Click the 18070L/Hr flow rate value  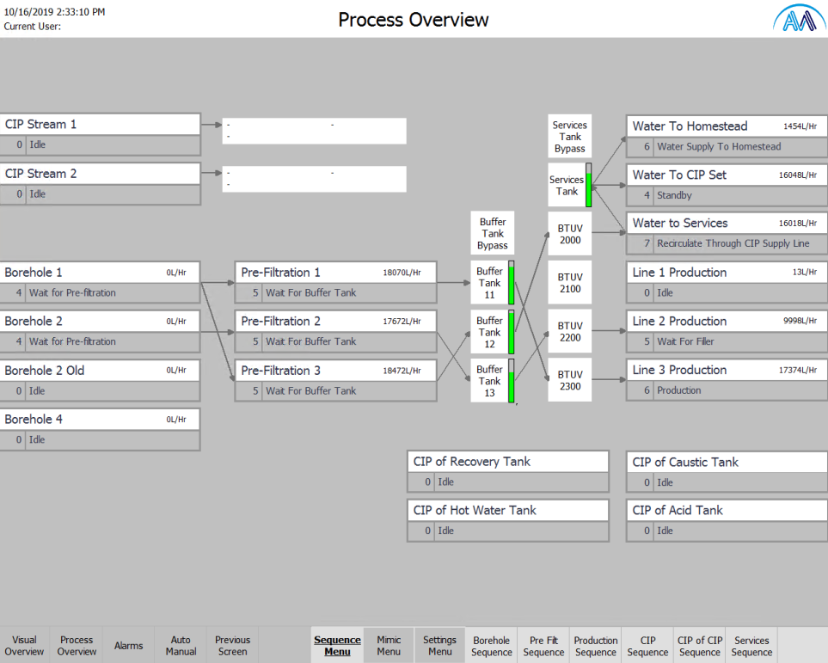402,273
